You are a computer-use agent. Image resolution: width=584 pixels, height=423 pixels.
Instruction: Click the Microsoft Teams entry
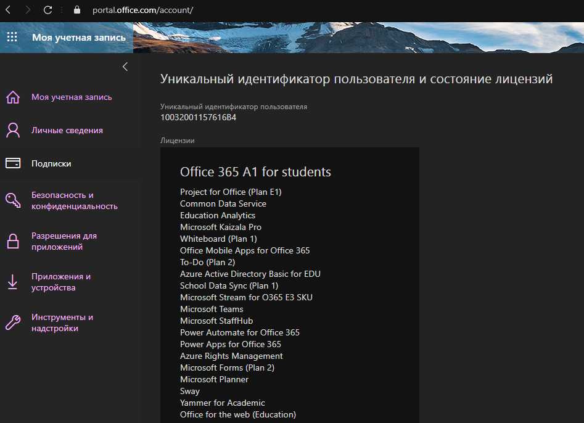click(212, 309)
